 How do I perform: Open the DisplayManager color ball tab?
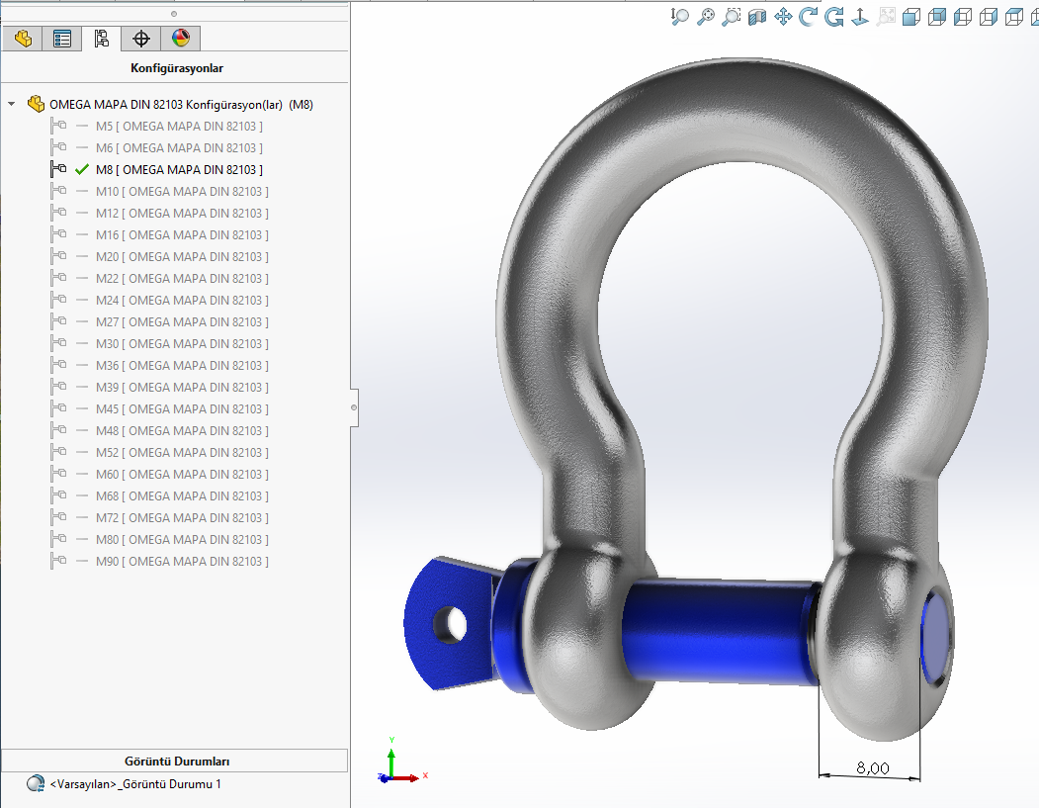(181, 40)
